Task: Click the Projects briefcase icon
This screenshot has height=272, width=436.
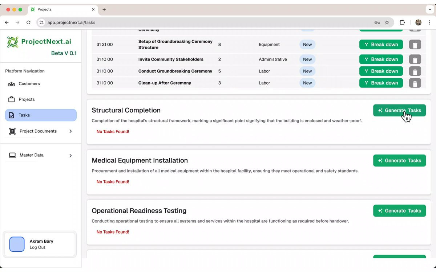Action: pos(12,99)
